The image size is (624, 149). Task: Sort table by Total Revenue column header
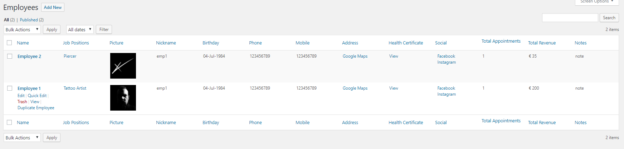[542, 43]
